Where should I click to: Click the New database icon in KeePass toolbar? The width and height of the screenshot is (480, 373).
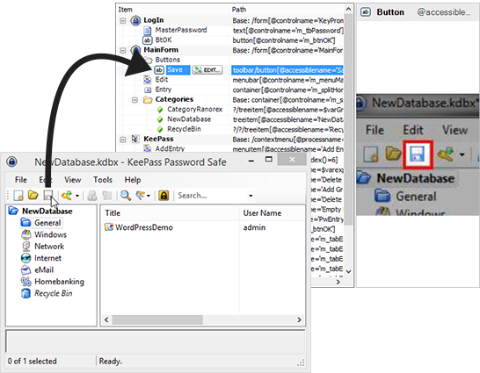click(18, 195)
